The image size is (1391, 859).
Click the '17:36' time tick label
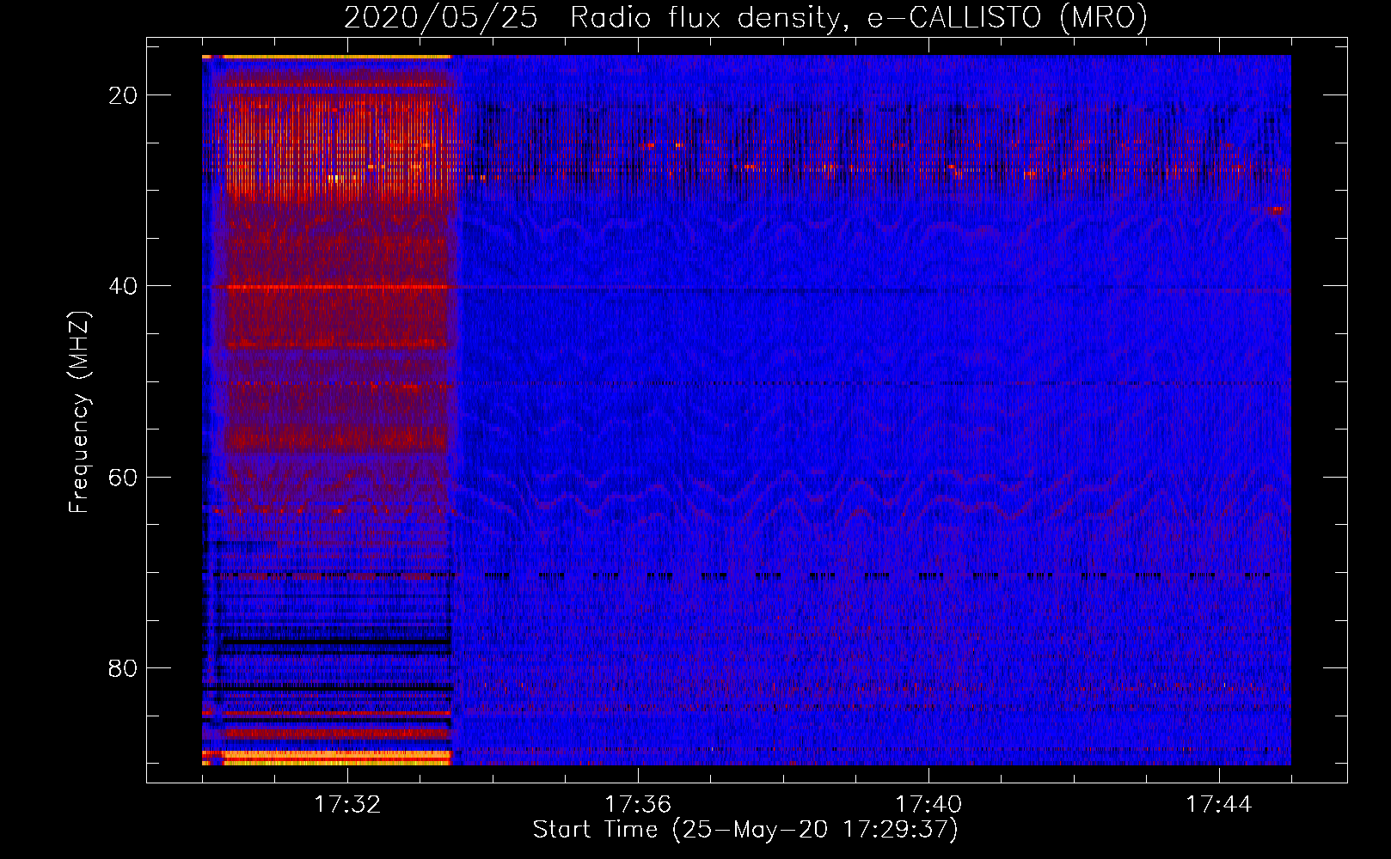click(x=638, y=805)
